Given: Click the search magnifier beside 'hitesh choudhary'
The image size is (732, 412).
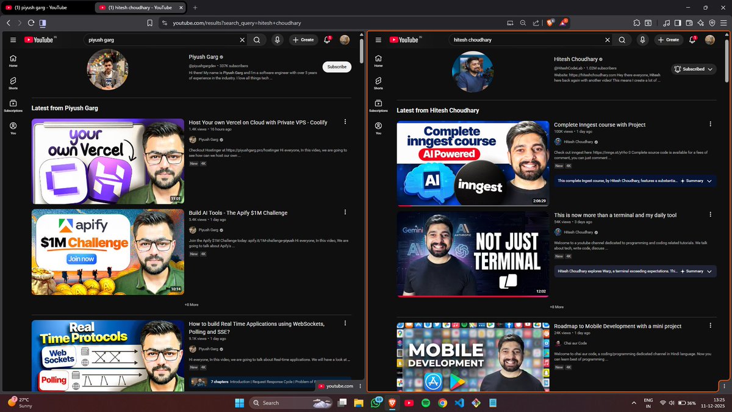Looking at the screenshot, I should (622, 40).
